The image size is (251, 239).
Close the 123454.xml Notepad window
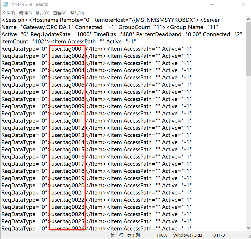click(243, 5)
